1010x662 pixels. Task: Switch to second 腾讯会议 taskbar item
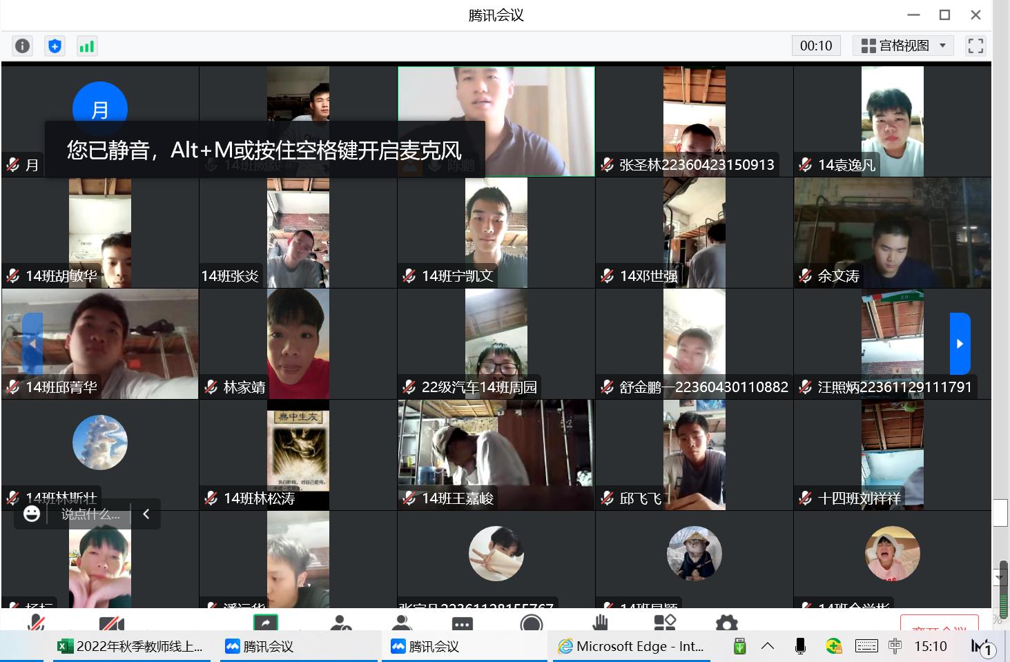(x=464, y=646)
